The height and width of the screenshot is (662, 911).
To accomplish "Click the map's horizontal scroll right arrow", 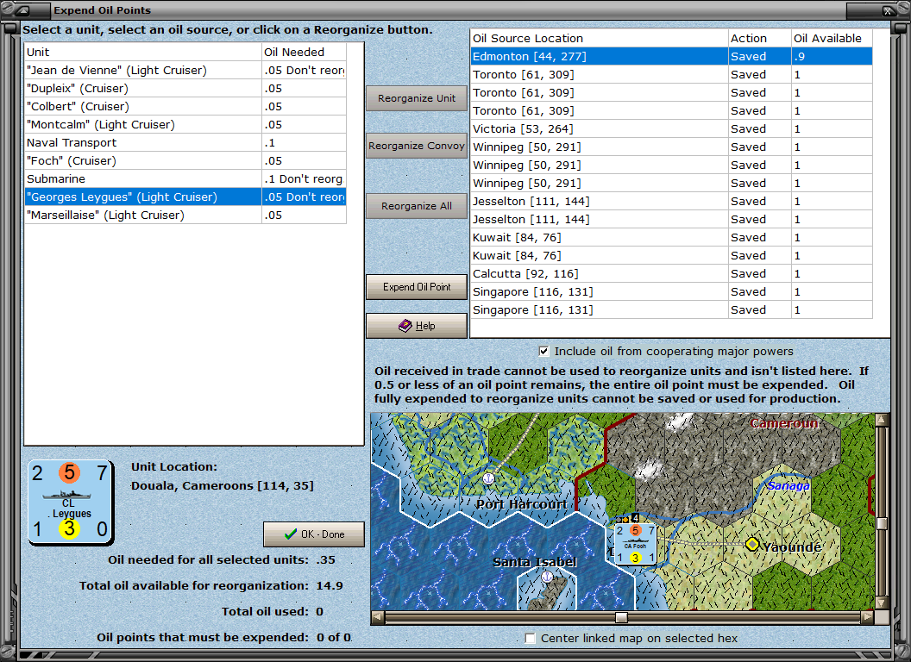I will click(867, 616).
